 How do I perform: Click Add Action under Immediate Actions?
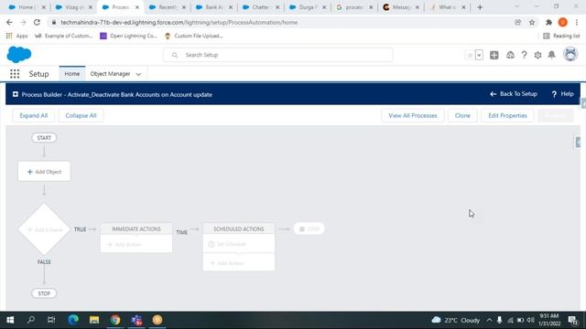pos(125,244)
